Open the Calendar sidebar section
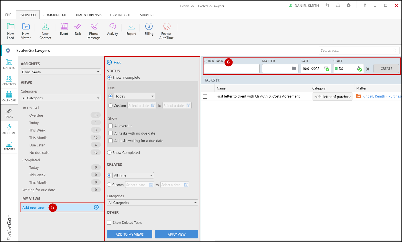Viewport: 402px width, 242px height. click(x=9, y=96)
